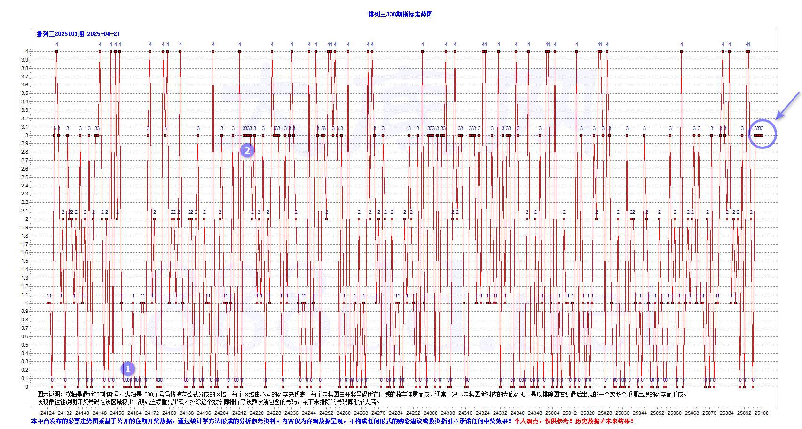
Task: Click the red 个人观点，仅供参考 warning text
Action: tap(574, 421)
